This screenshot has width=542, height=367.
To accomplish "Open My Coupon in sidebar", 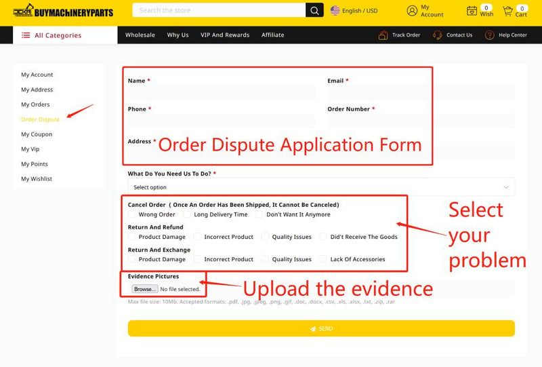I will [x=37, y=134].
